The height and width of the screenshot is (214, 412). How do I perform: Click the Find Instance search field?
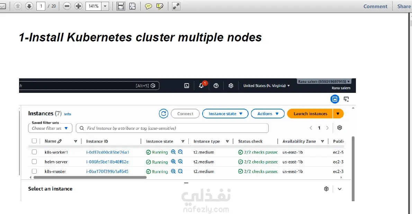pyautogui.click(x=172, y=128)
